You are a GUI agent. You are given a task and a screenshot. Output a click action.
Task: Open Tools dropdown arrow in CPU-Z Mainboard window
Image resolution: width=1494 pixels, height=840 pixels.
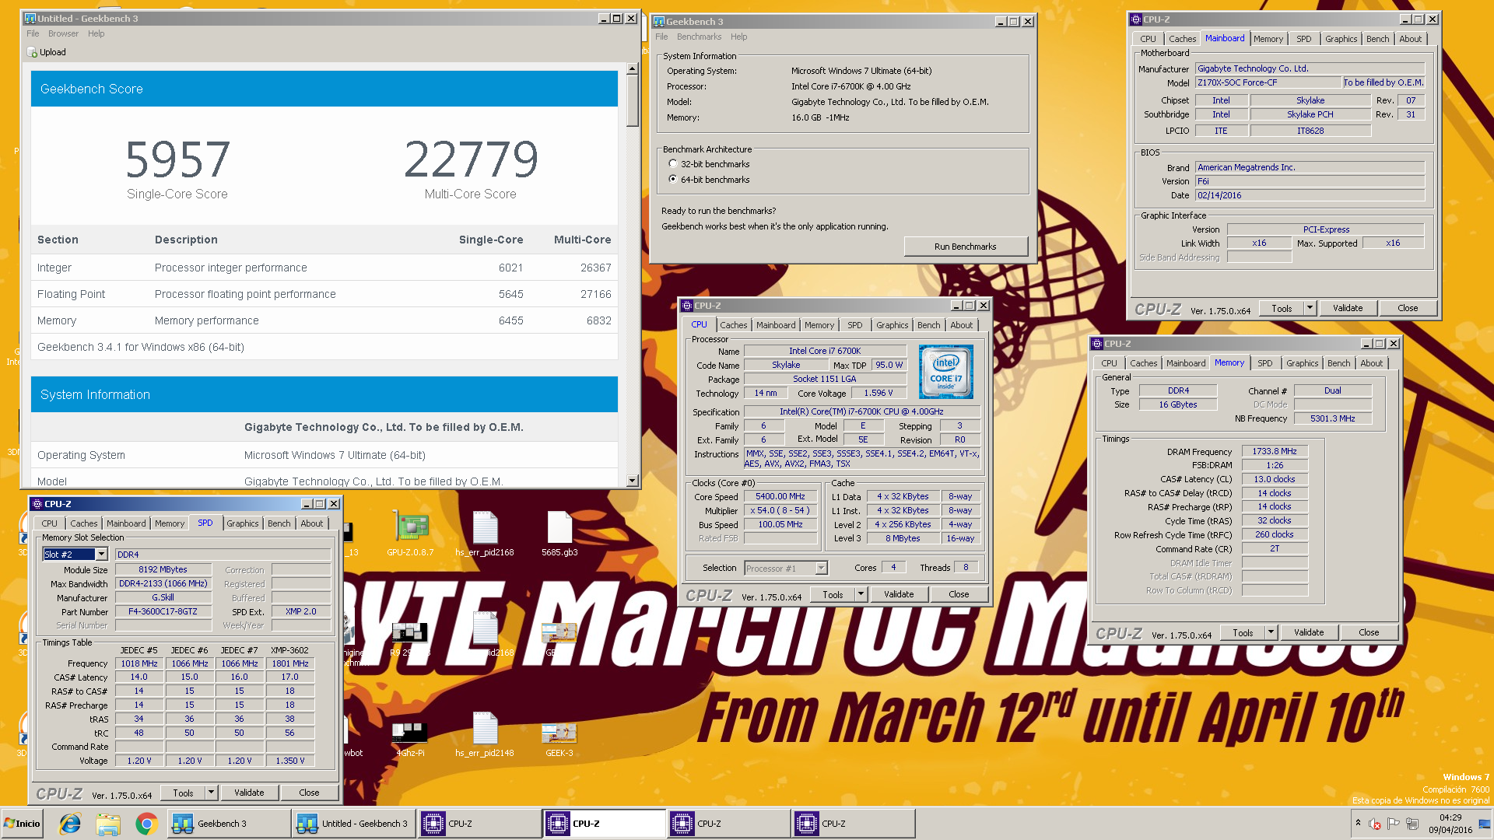[1310, 308]
